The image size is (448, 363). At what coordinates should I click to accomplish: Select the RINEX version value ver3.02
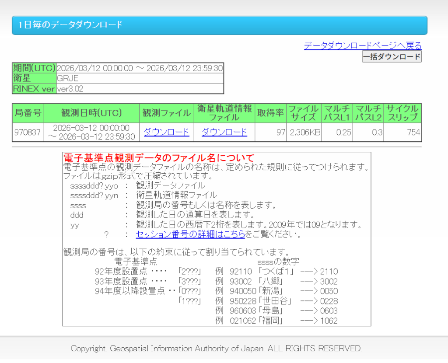coord(70,89)
